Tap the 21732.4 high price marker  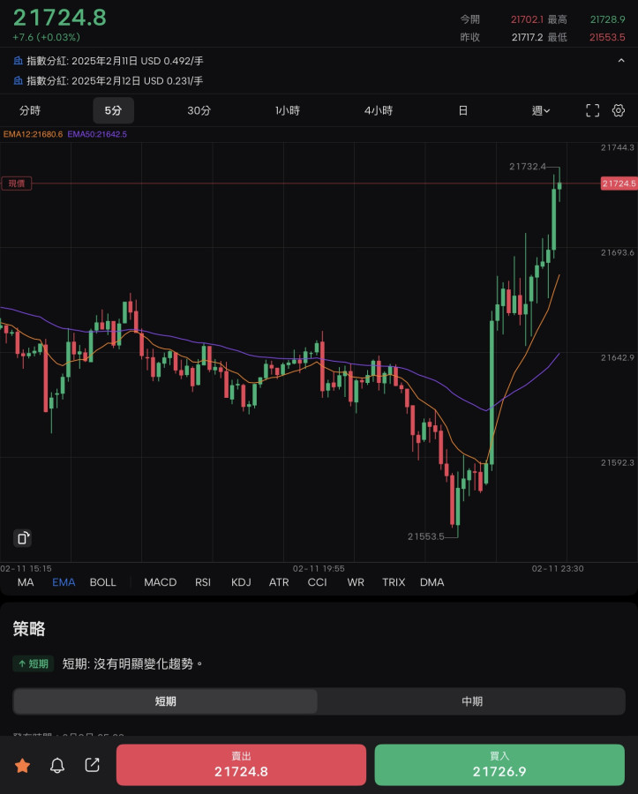(528, 166)
